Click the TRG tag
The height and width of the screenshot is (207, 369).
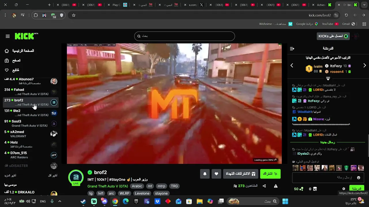pos(174,186)
